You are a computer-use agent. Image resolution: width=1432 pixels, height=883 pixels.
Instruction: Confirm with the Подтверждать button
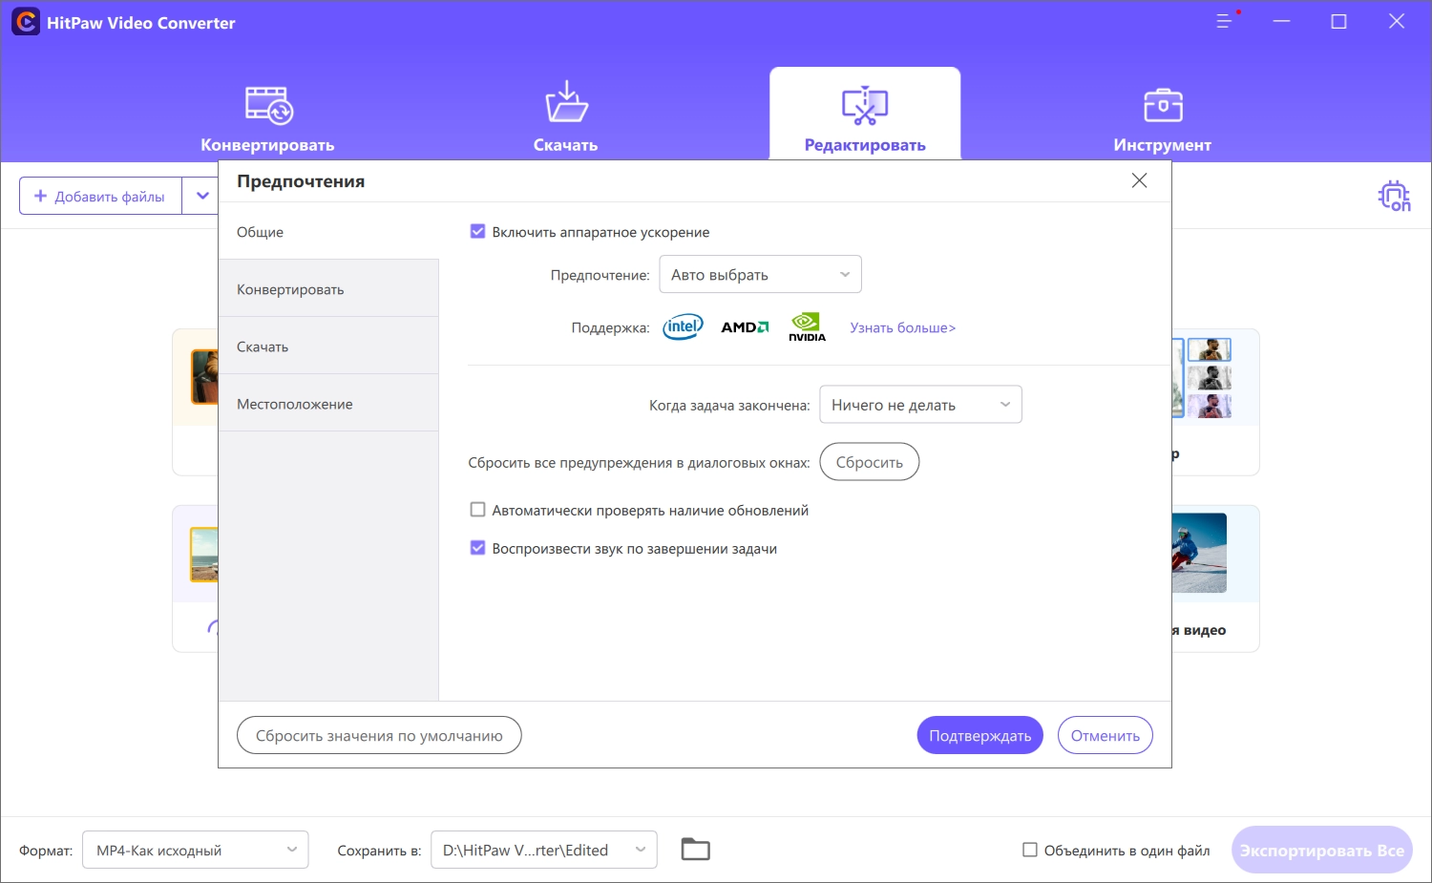tap(979, 735)
